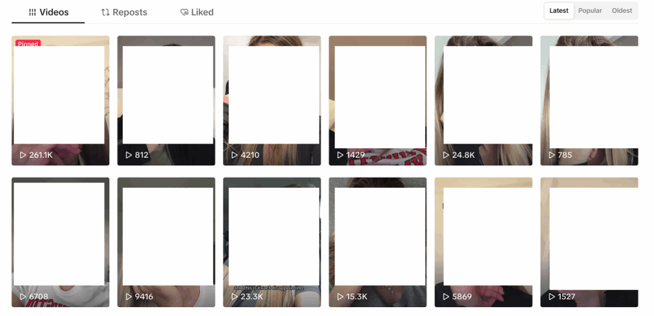Click the Liked heart icon
Screen dimensions: 654x316
184,13
